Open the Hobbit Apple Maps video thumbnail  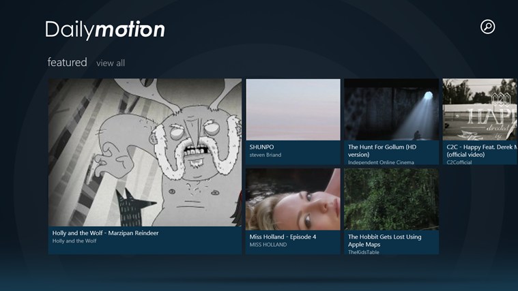click(390, 199)
